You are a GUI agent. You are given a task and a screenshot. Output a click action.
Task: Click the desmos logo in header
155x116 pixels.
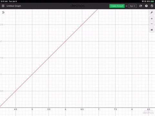coord(77,6)
